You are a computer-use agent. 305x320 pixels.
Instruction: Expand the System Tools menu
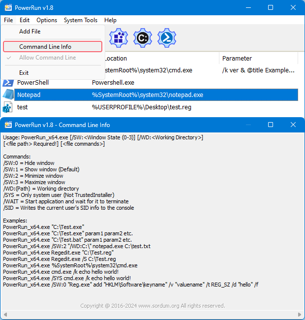81,20
